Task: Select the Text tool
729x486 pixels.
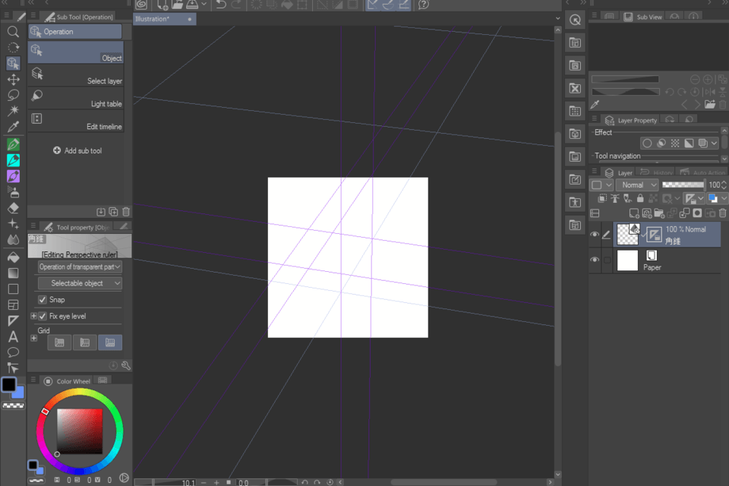Action: coord(13,336)
